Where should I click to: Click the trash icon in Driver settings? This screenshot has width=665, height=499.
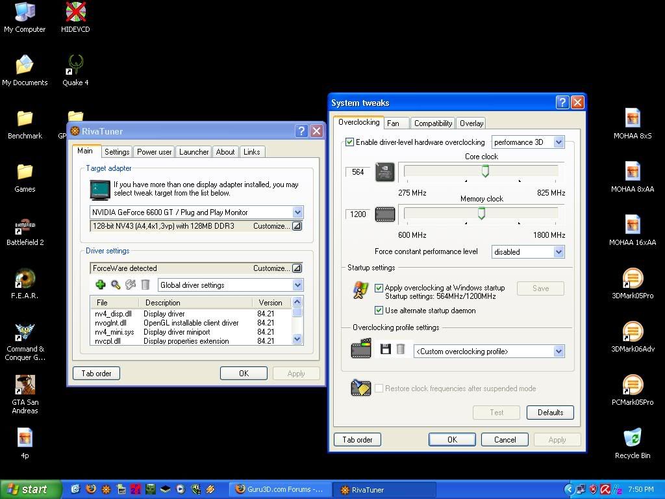(145, 285)
